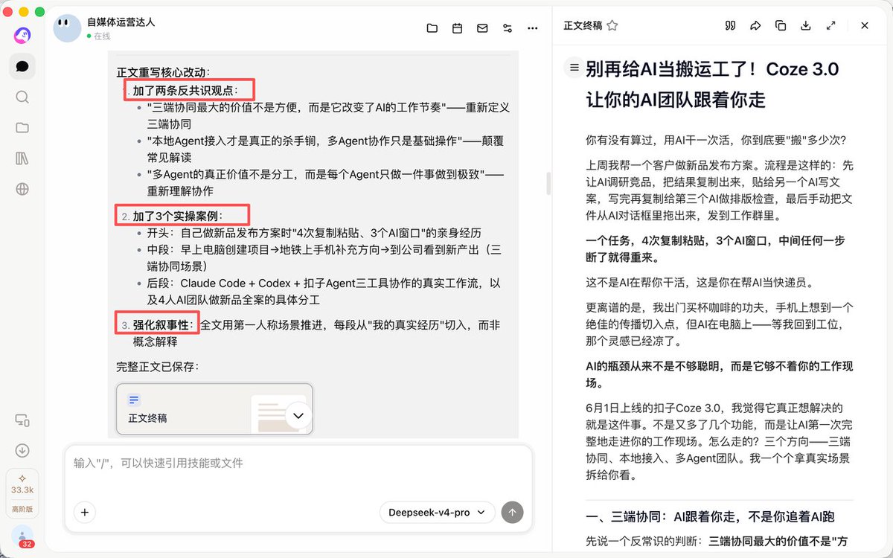Close the 正文终稿 document panel
893x558 pixels.
coord(865,25)
